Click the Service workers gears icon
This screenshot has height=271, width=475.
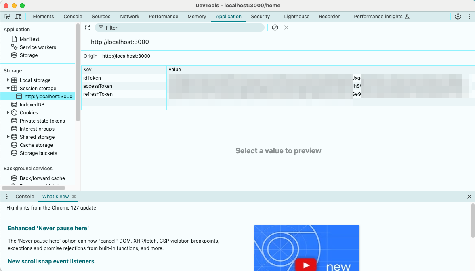pyautogui.click(x=14, y=47)
